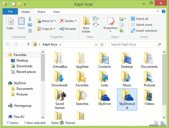Click the Rename button
The image size is (169, 128).
(x=68, y=29)
